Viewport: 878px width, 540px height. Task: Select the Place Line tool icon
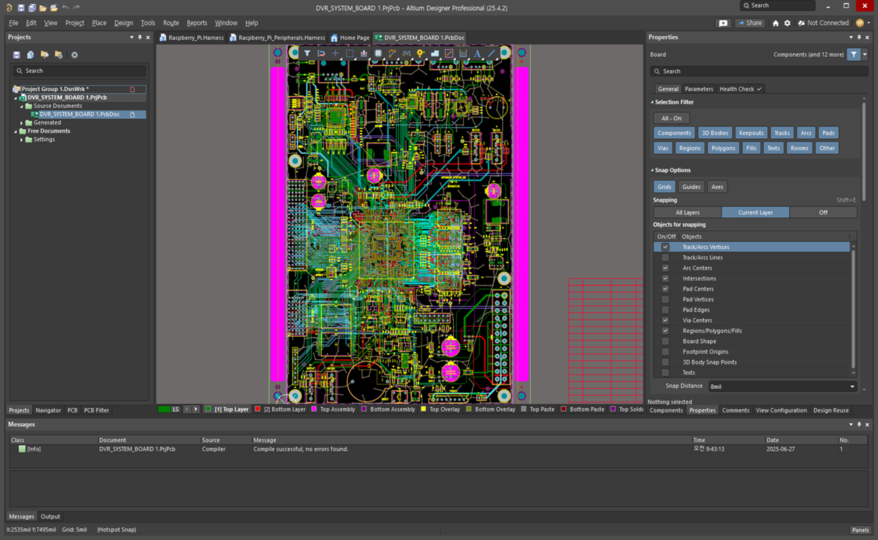[x=492, y=53]
